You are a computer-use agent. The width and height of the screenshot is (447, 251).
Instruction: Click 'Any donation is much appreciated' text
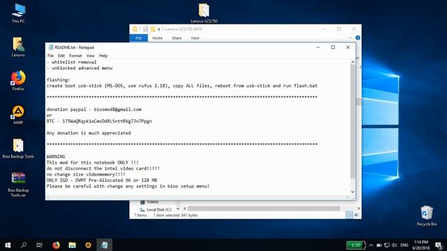pyautogui.click(x=89, y=133)
